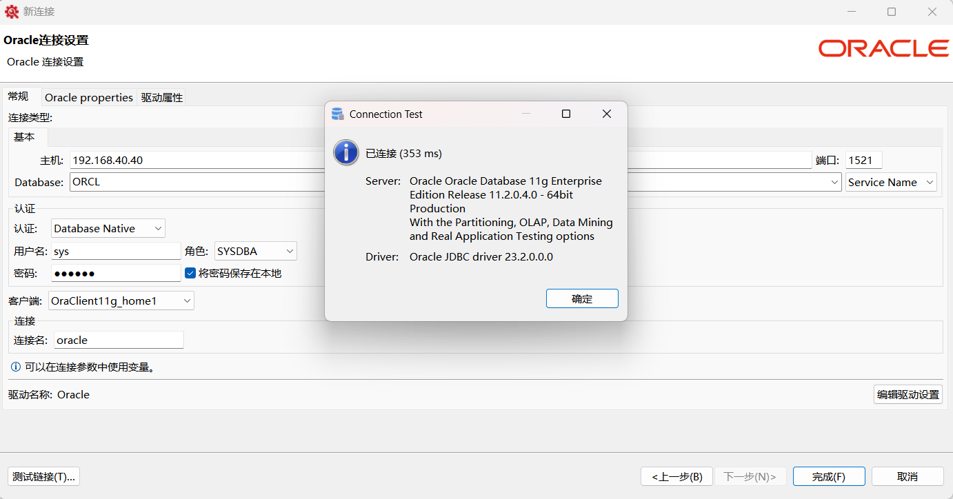Open the OraClient11g_home1 client dropdown
The height and width of the screenshot is (499, 953).
pos(121,301)
